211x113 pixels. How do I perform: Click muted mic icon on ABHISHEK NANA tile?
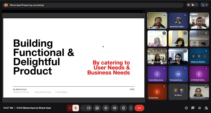(185, 15)
